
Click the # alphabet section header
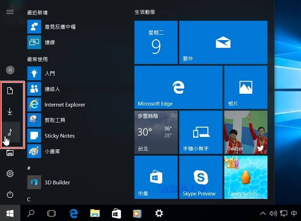[29, 168]
